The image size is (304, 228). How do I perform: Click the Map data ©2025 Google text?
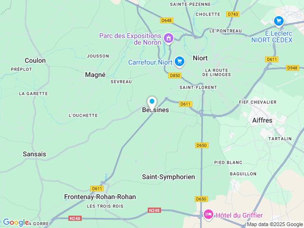[x=275, y=224]
